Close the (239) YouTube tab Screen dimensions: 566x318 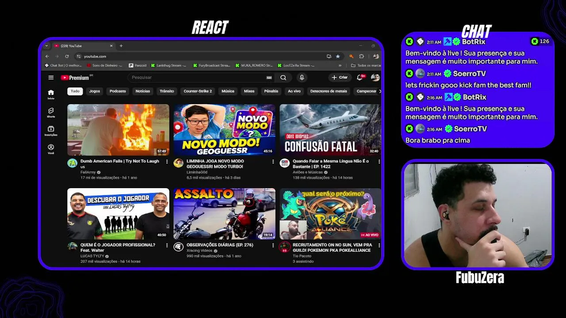click(111, 45)
